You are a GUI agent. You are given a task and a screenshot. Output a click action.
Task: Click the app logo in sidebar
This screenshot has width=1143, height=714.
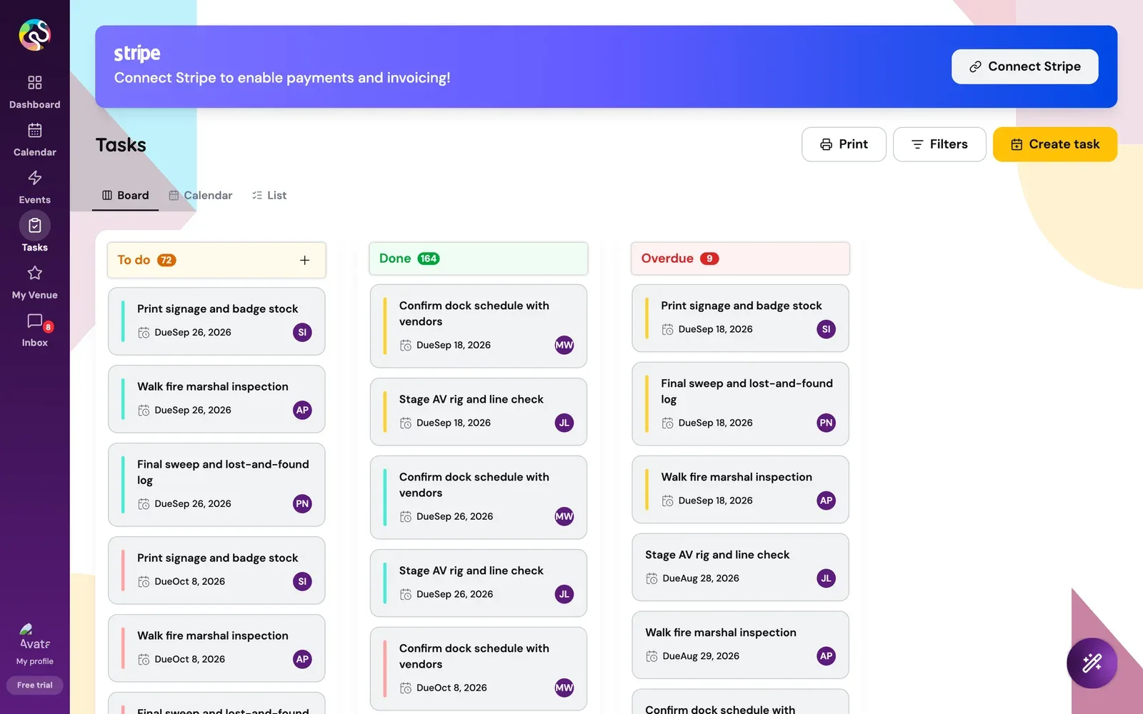[x=35, y=34]
